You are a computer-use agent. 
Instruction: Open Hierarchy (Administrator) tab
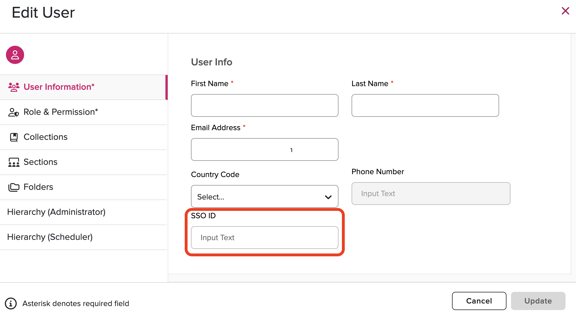pos(56,212)
